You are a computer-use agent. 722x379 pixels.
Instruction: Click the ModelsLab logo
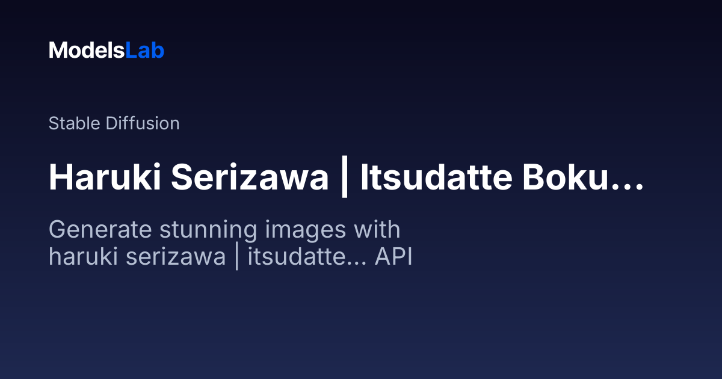coord(106,51)
